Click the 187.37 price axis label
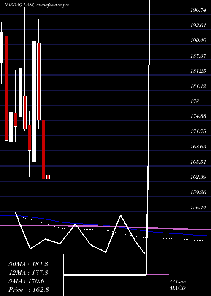Viewport: 211px width, 296px height. (198, 56)
